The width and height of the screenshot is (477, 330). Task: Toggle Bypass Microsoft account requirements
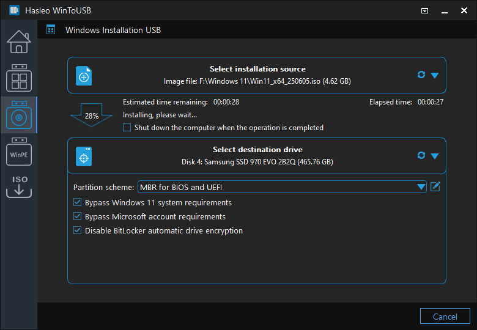[78, 216]
